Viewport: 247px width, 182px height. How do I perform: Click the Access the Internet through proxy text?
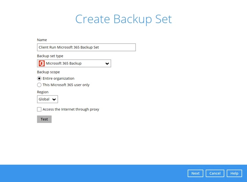coord(71,110)
